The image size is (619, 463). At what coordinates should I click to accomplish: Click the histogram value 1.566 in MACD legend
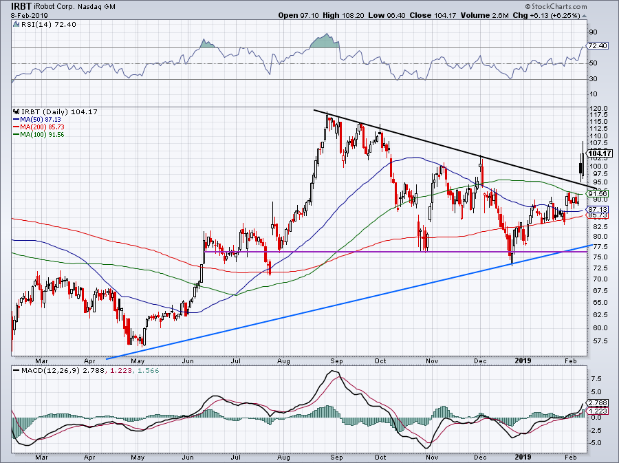tap(148, 371)
